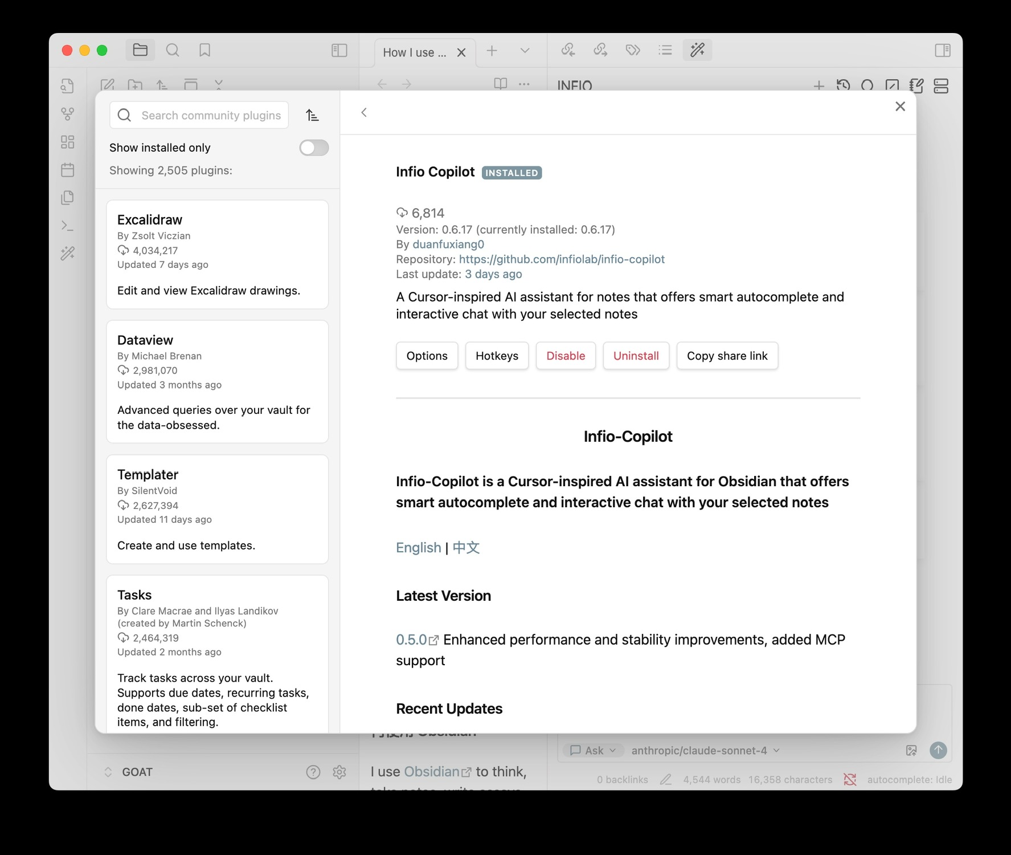Open the 0.5.0 version link
1011x855 pixels.
[417, 640]
